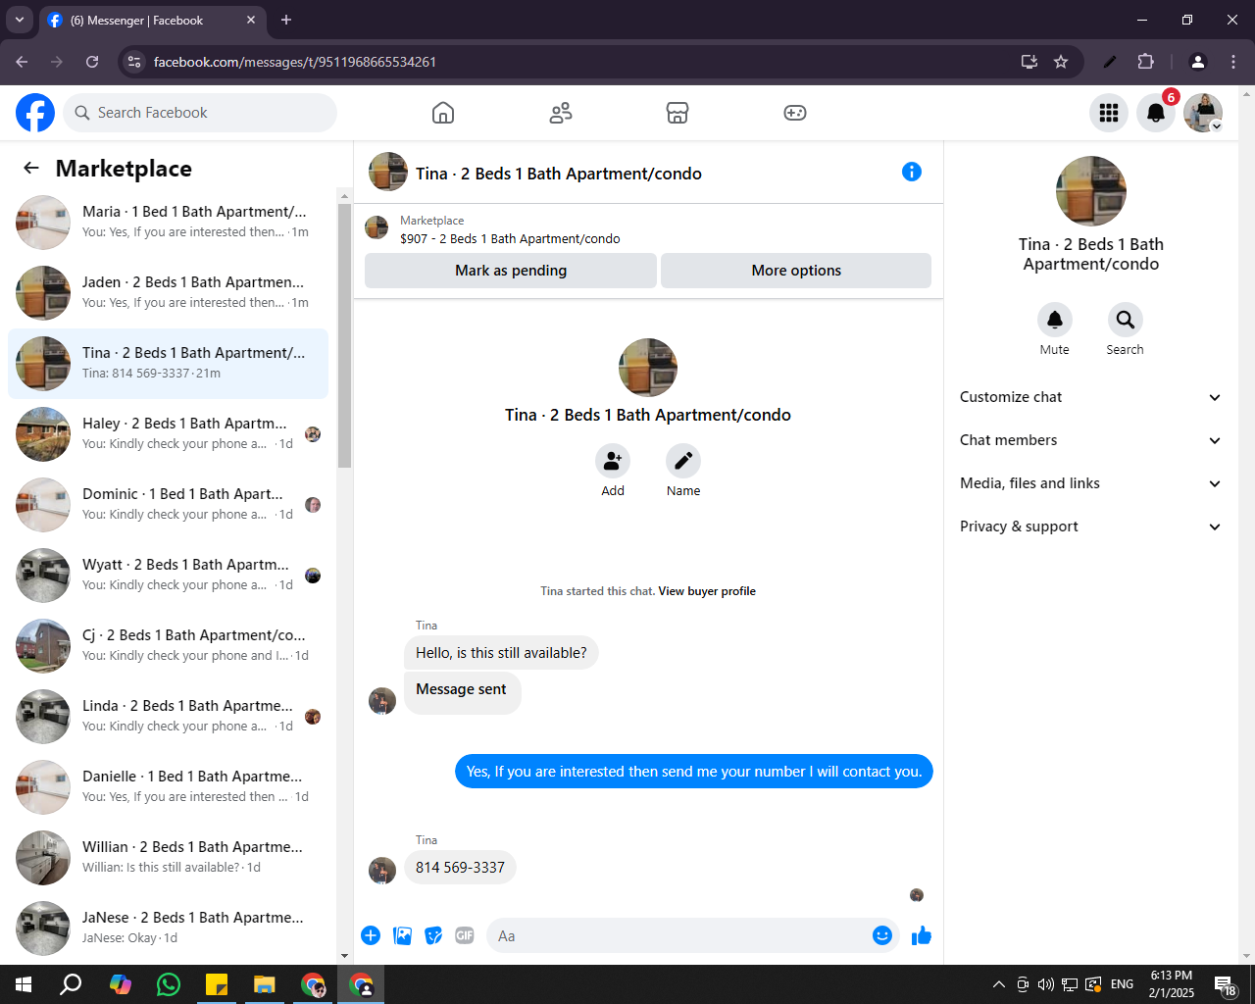1255x1004 pixels.
Task: Click the Chrome address bar URL
Action: pyautogui.click(x=295, y=62)
